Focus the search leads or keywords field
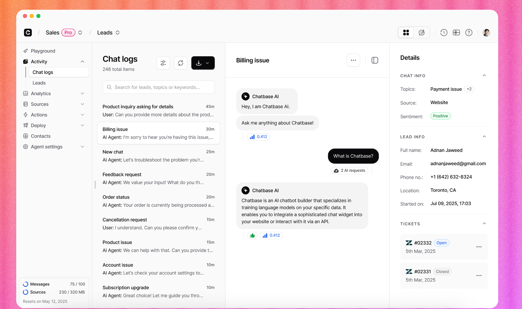 coord(159,87)
